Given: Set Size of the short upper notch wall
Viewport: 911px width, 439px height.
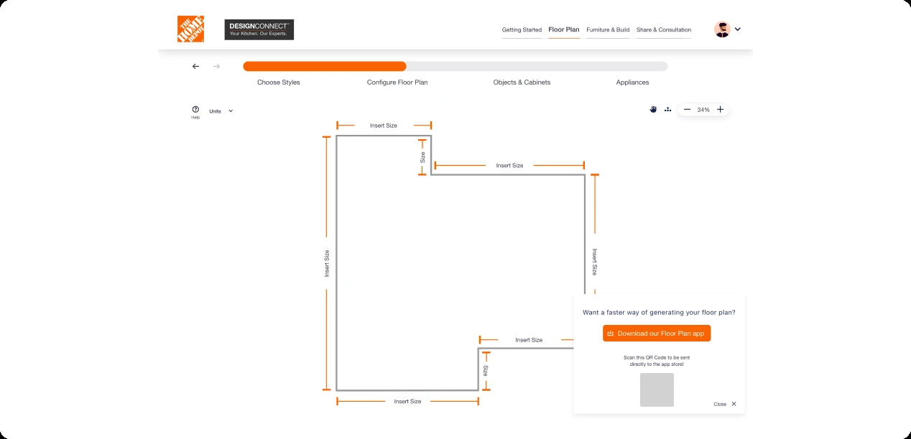Looking at the screenshot, I should point(422,157).
